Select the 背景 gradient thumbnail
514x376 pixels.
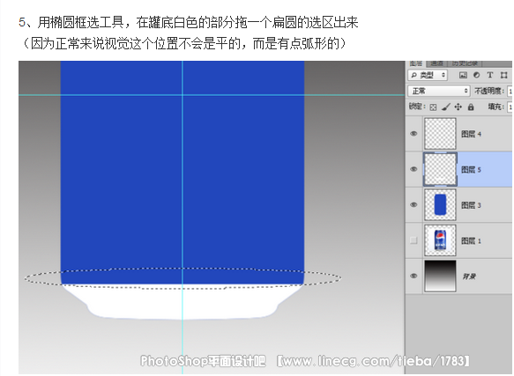click(x=440, y=276)
